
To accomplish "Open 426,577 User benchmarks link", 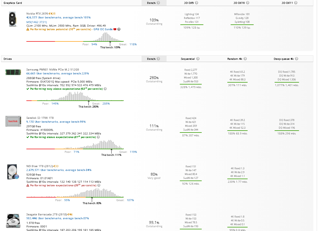I will tap(58, 18).
